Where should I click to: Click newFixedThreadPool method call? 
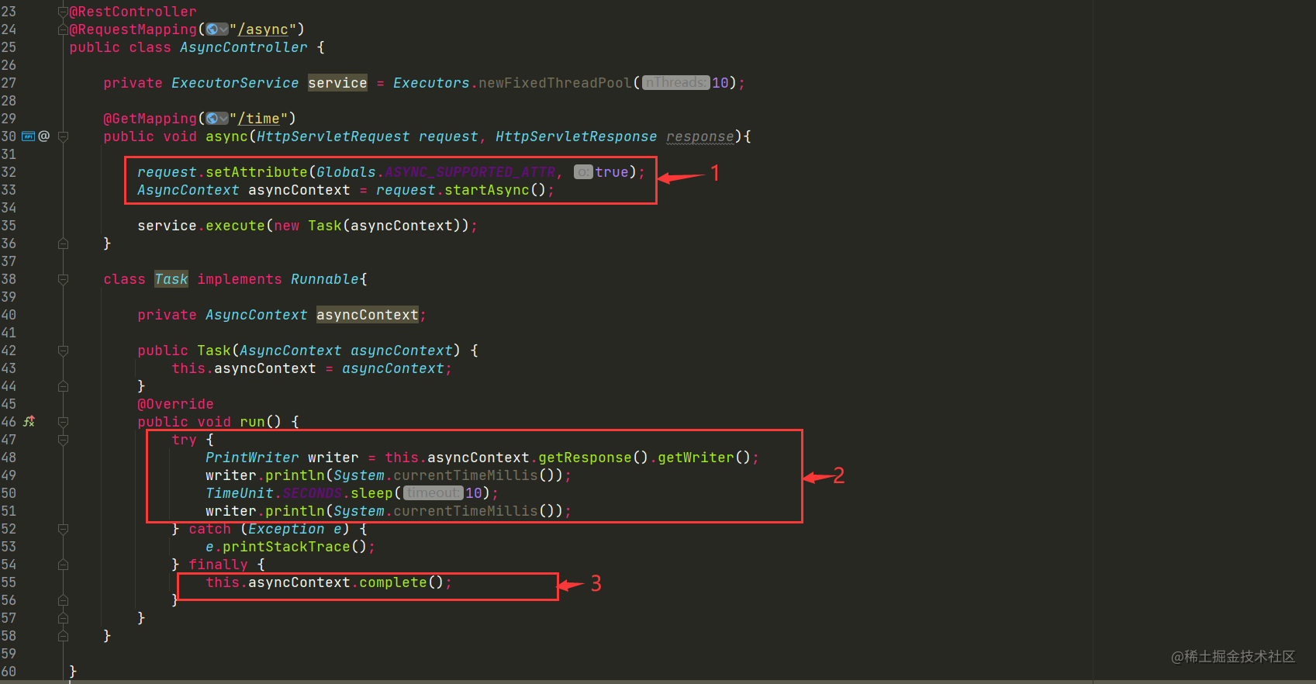(555, 83)
